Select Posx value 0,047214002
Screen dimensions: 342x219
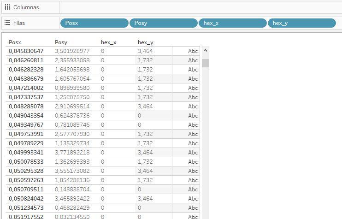26,88
